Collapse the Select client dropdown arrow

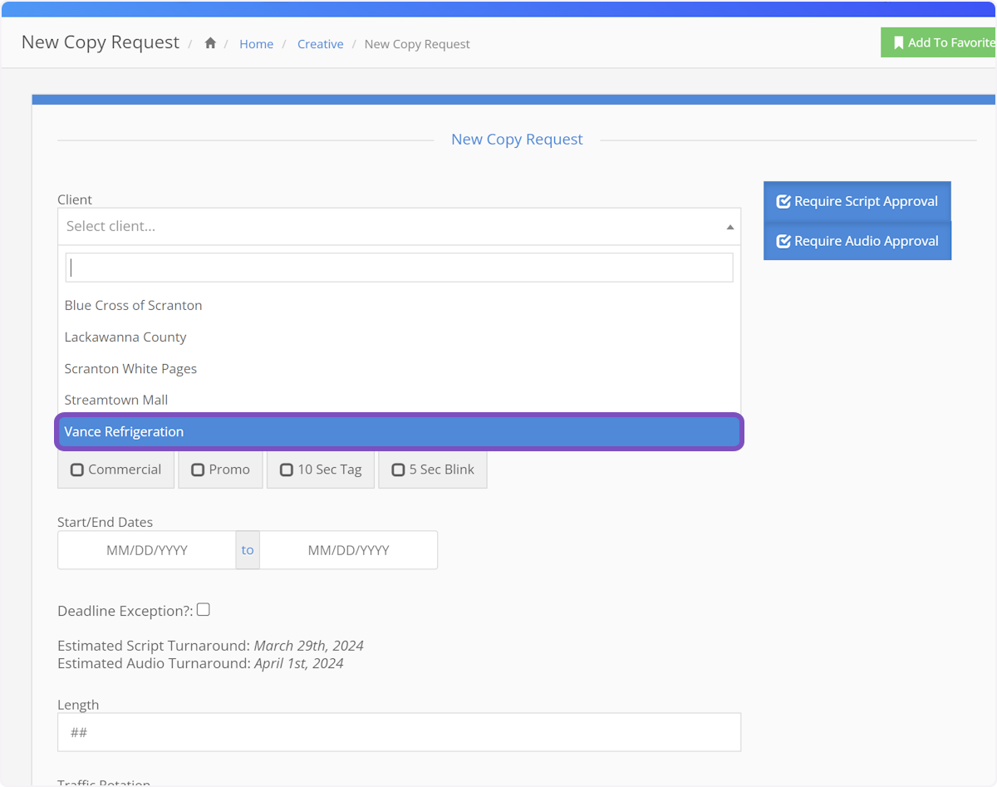(x=729, y=227)
